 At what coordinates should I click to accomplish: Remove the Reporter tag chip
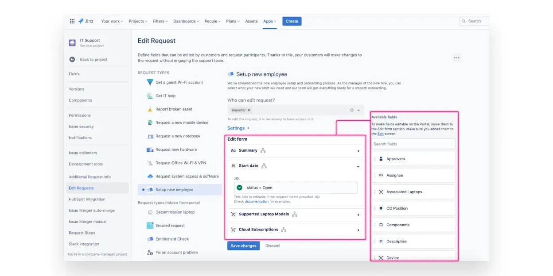(x=249, y=110)
